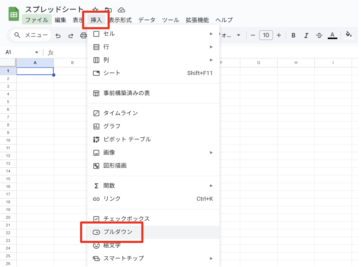361x267 pixels.
Task: Open the name box dropdown next to A1
Action: pyautogui.click(x=36, y=53)
